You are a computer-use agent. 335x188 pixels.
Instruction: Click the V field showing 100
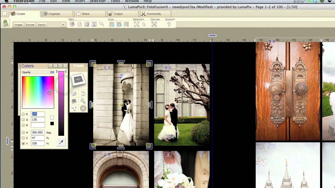38,143
